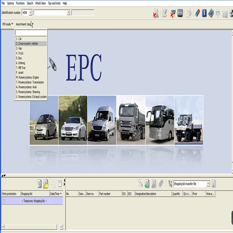
Task: Click the notes checklist pencil icon
Action: coord(165,13)
